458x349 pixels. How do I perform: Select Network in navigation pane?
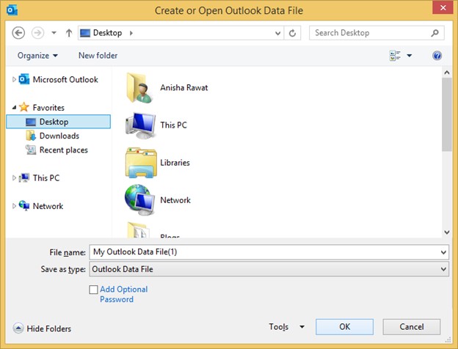41,206
